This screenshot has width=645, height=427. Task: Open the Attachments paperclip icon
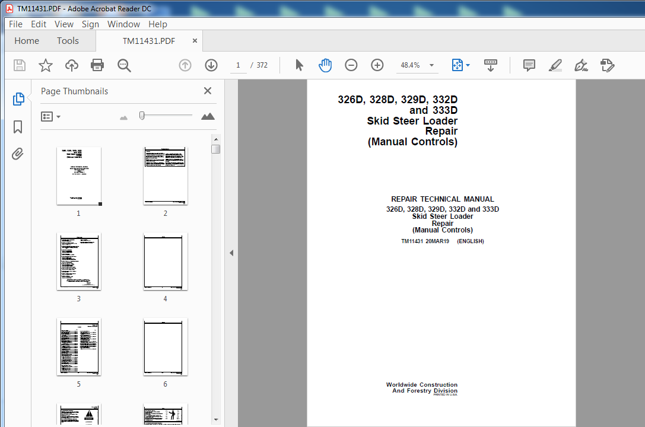(x=17, y=154)
